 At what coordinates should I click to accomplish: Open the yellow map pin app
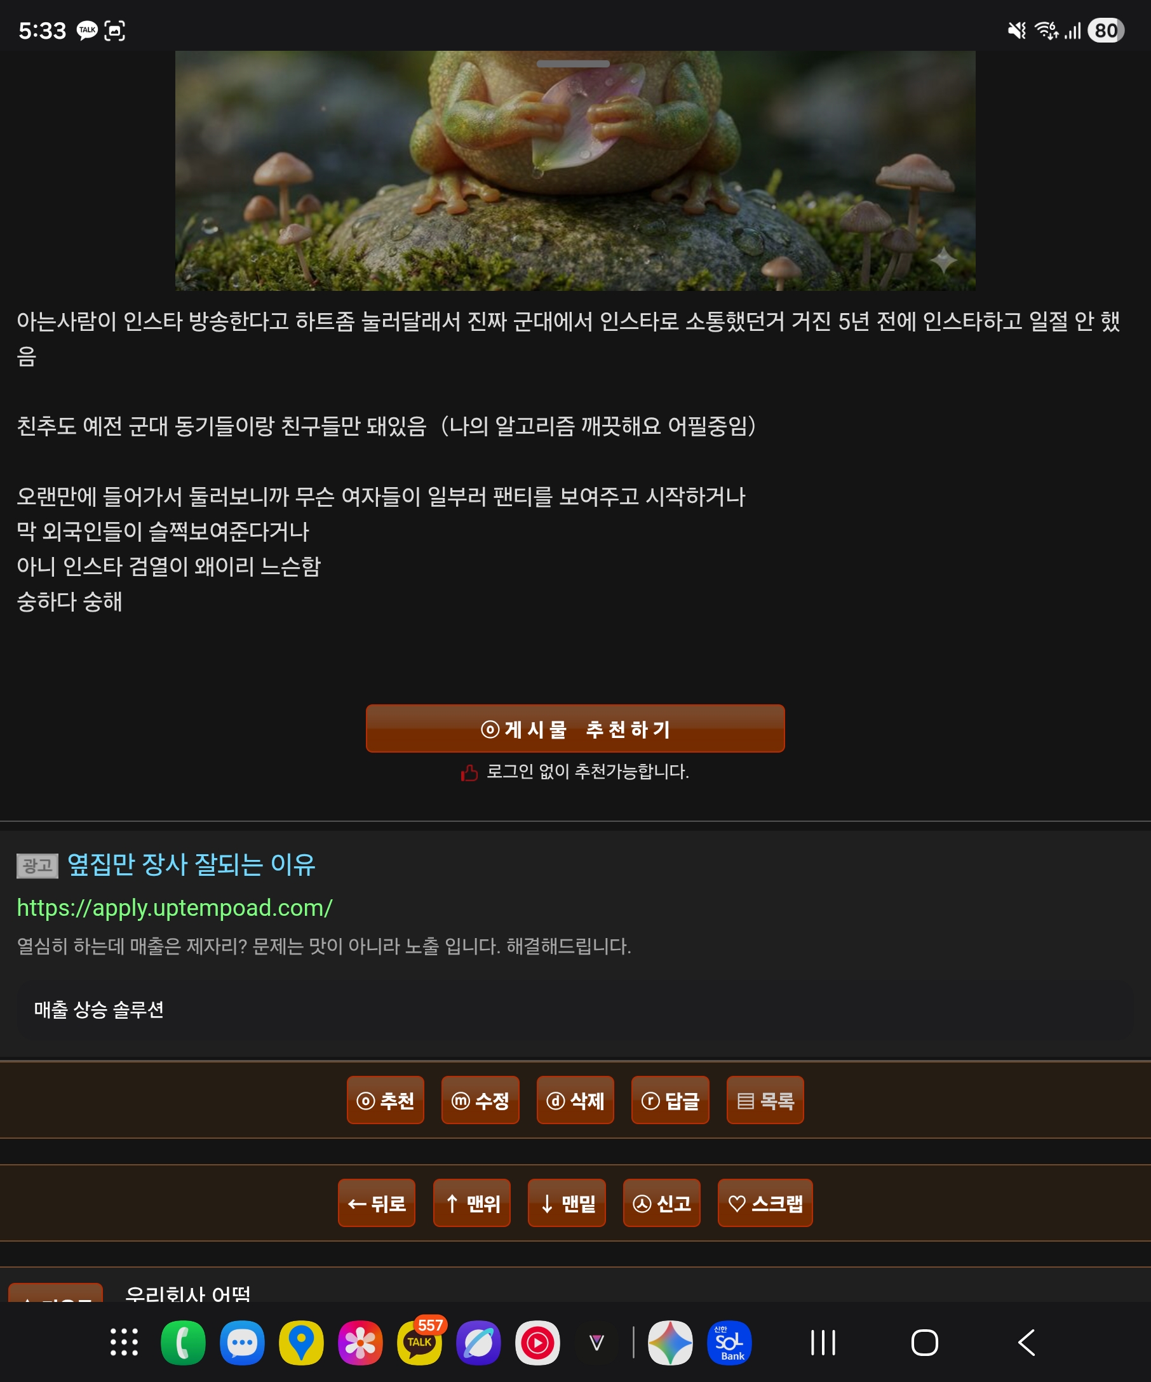point(301,1343)
